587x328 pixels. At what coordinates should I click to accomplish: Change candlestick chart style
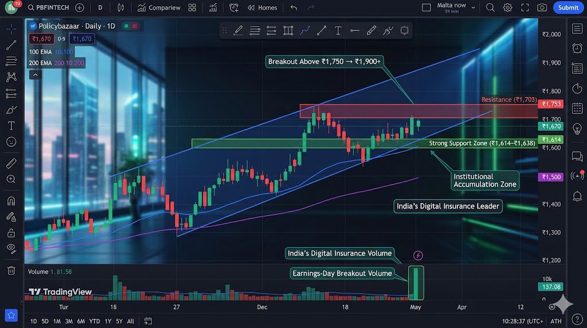(120, 7)
